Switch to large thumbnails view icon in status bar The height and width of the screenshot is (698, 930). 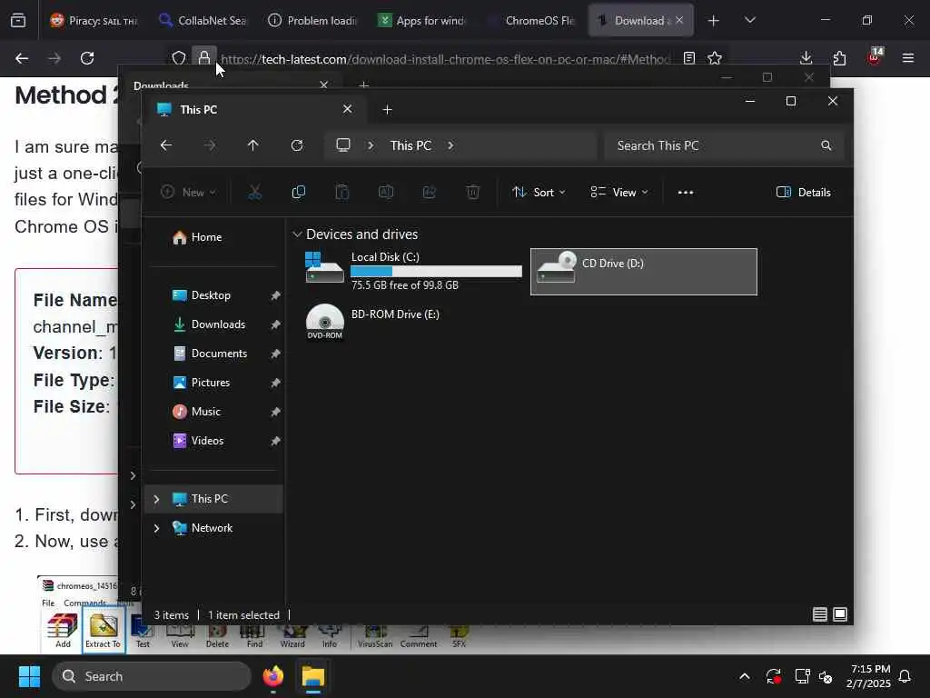tap(840, 614)
